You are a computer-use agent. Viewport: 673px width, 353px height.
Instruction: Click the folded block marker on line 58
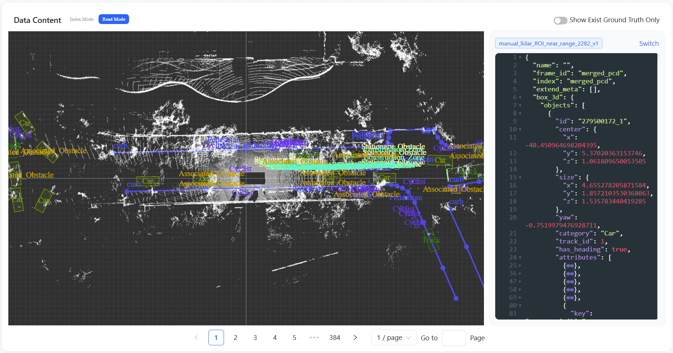click(x=570, y=290)
